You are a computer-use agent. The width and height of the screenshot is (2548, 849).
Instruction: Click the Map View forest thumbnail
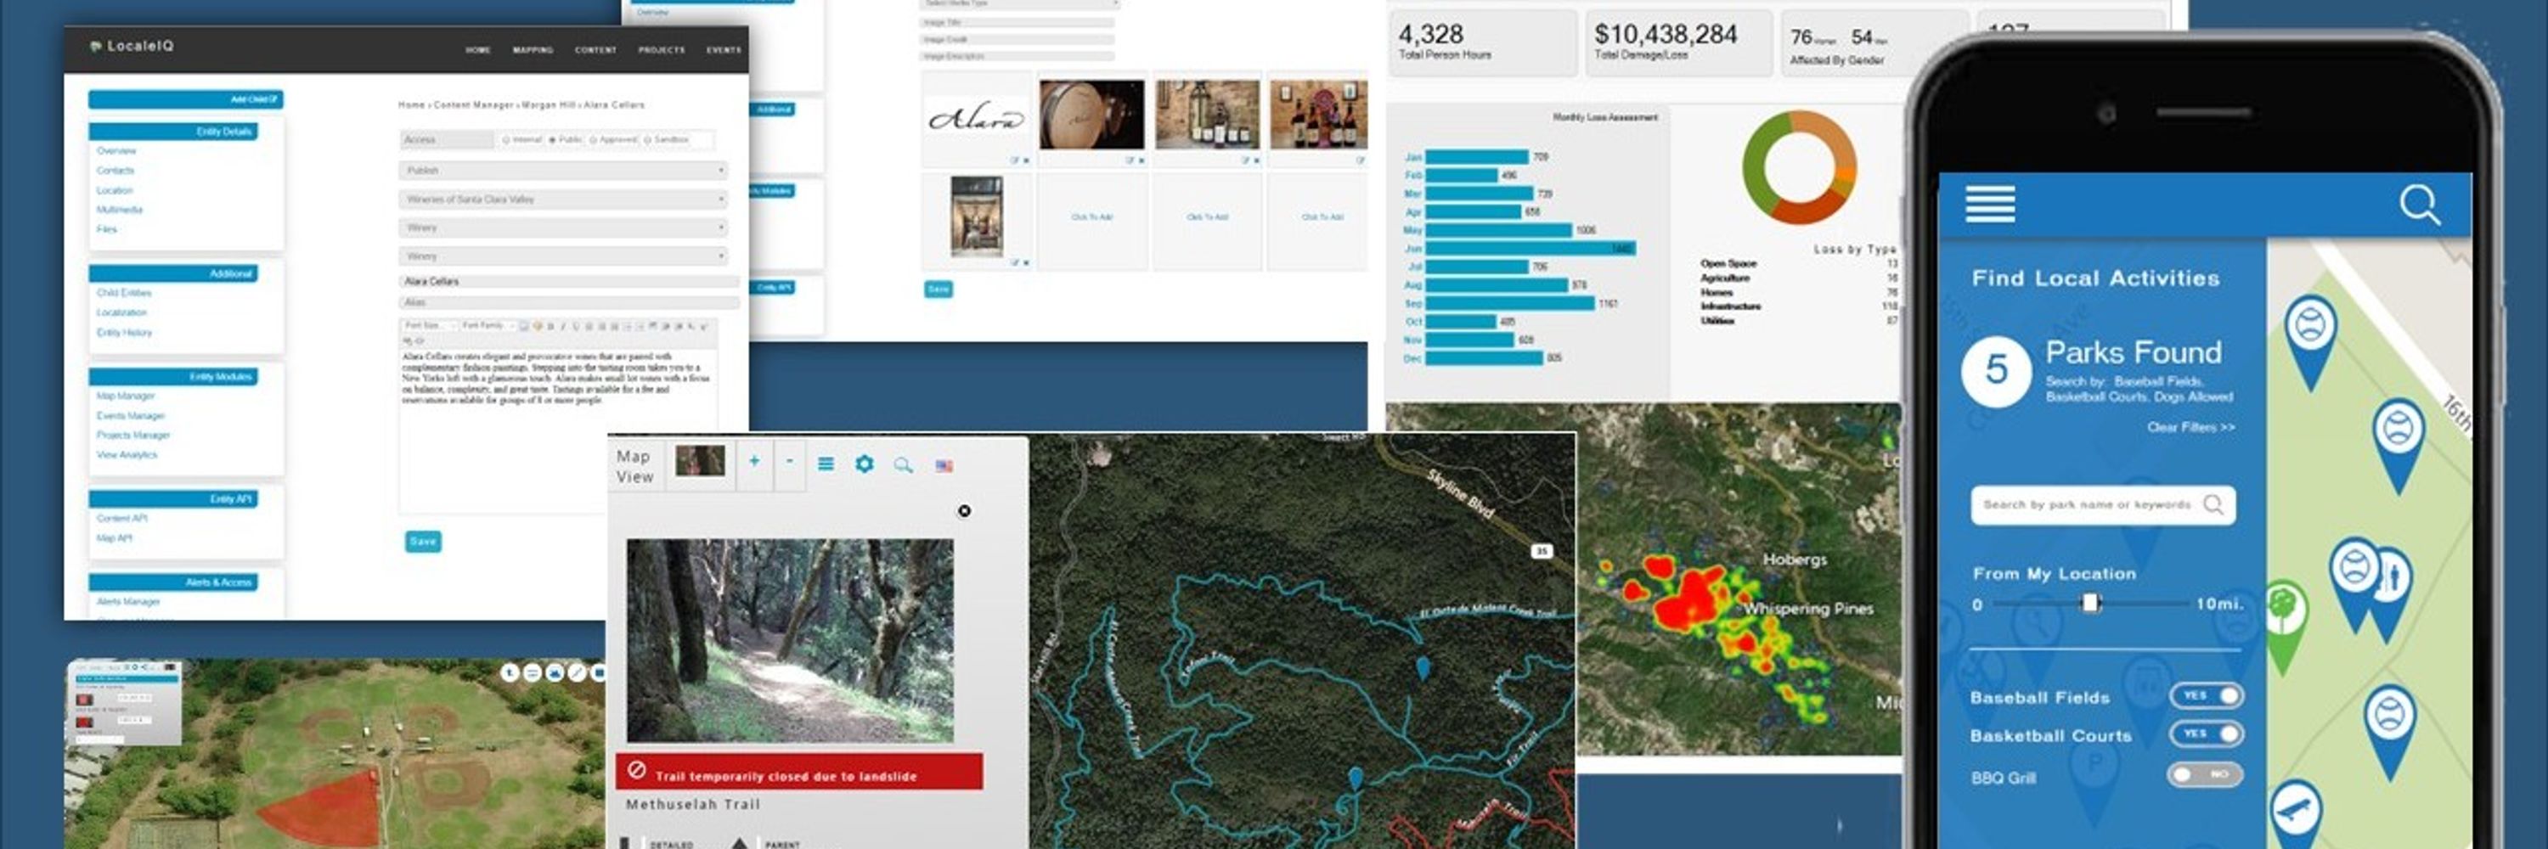[x=699, y=460]
